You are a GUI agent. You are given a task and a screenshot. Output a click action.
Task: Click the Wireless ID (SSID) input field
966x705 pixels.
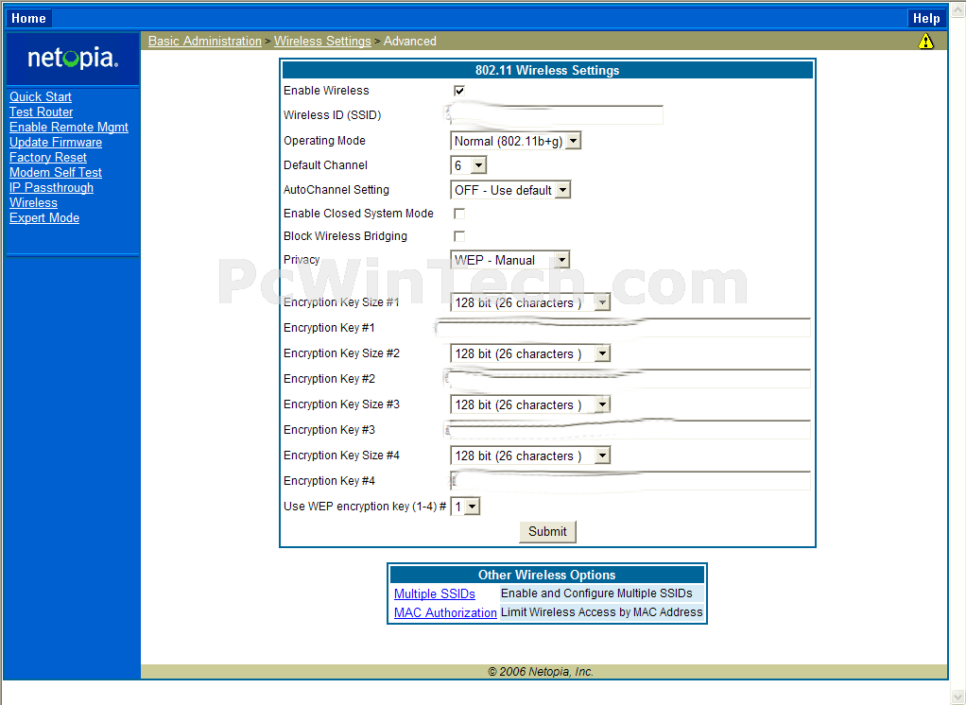tap(557, 115)
